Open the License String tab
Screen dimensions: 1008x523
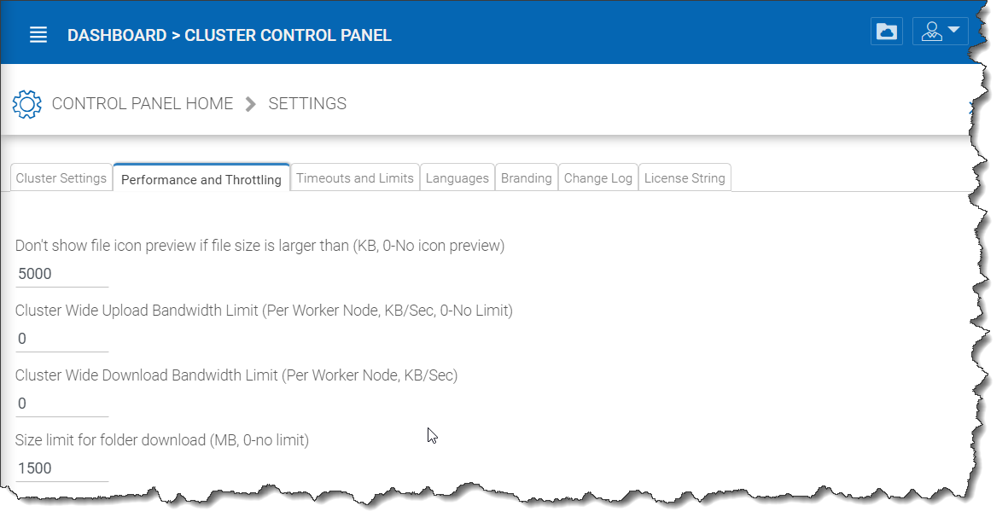(x=685, y=178)
